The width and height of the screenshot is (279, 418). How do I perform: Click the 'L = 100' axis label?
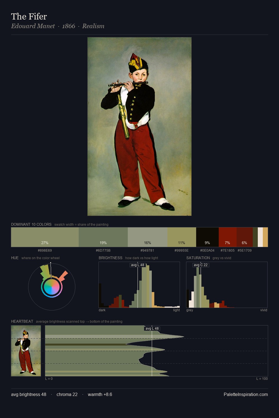pyautogui.click(x=262, y=379)
